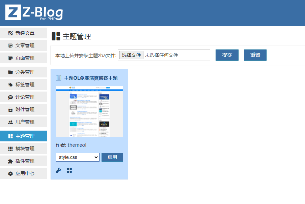Click the list icon beside theme title
305x204 pixels.
click(58, 78)
